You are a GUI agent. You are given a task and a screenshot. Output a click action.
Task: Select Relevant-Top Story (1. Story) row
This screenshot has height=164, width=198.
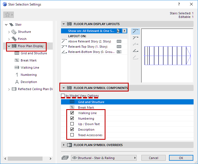click(94, 47)
